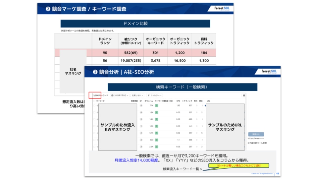Expand the plus icon in the 5.7K volume row
Screen dimensions: 318x179
pyautogui.click(x=97, y=133)
